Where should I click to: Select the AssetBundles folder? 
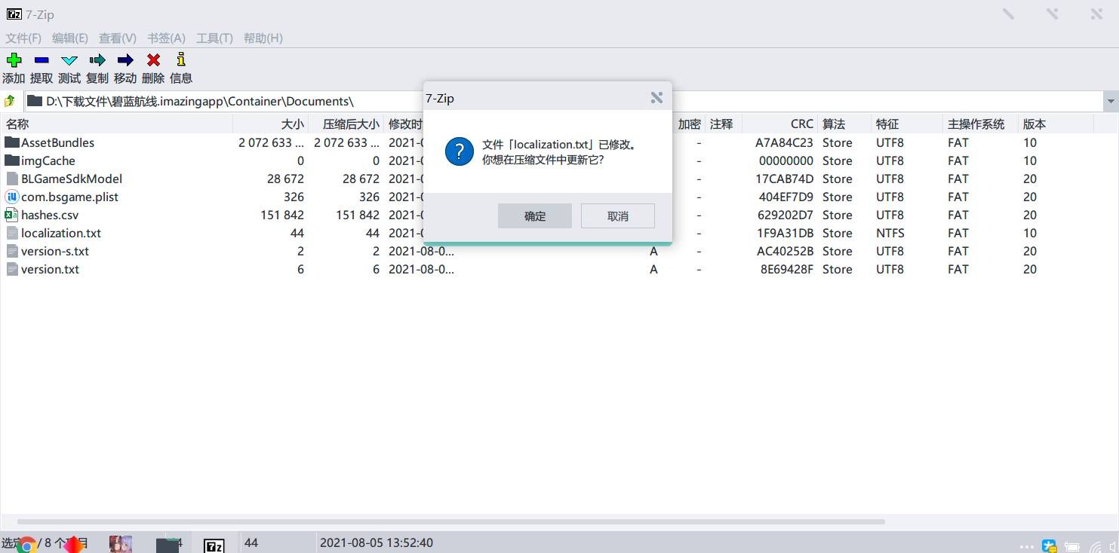[57, 142]
